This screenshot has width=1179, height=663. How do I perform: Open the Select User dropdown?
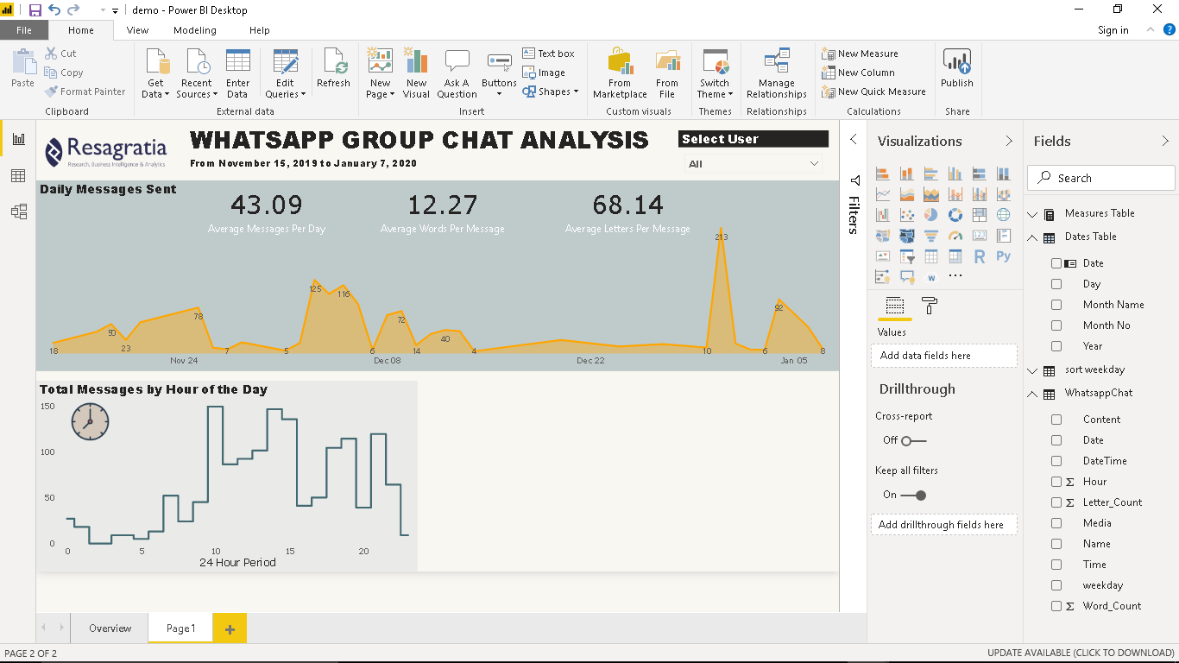pos(753,164)
